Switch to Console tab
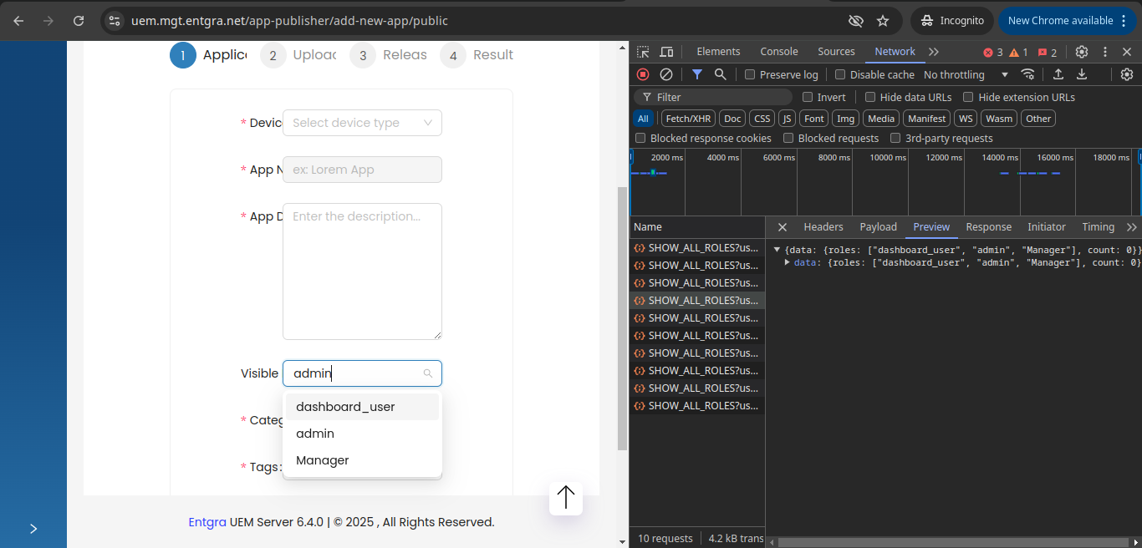The width and height of the screenshot is (1142, 548). click(x=779, y=52)
